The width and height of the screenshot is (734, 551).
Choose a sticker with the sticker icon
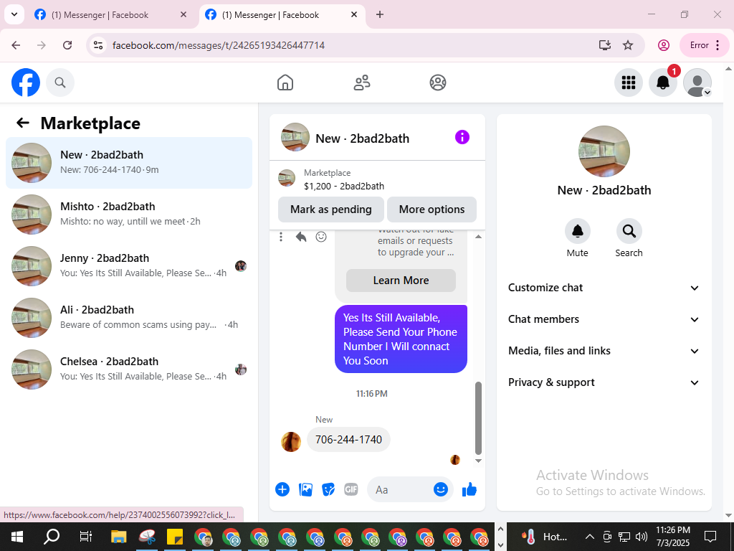(x=328, y=489)
